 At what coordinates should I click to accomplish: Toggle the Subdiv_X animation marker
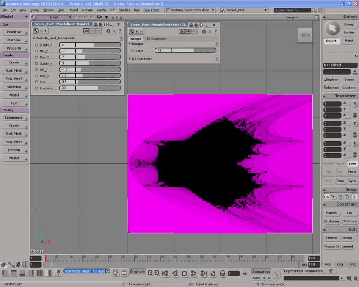tap(36, 44)
